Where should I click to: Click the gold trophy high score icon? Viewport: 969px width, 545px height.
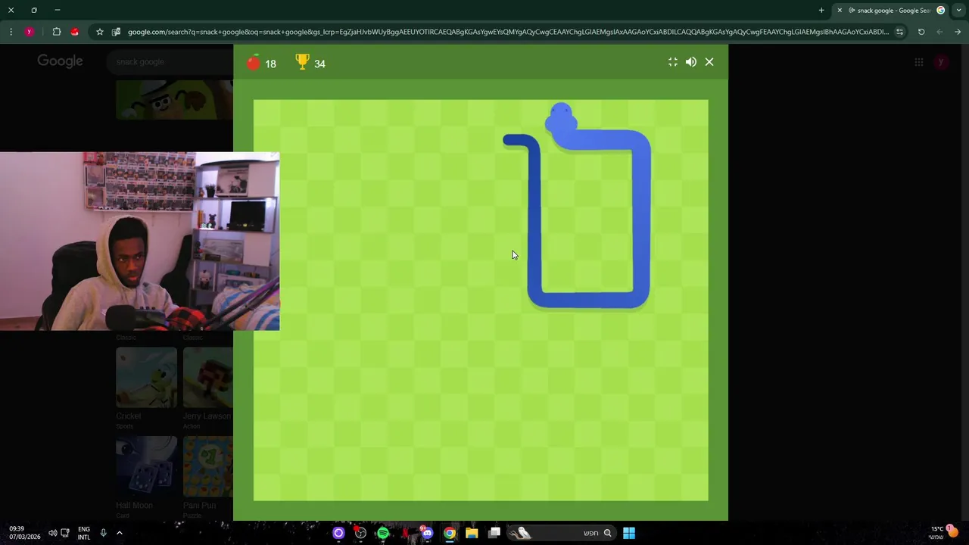click(x=302, y=62)
